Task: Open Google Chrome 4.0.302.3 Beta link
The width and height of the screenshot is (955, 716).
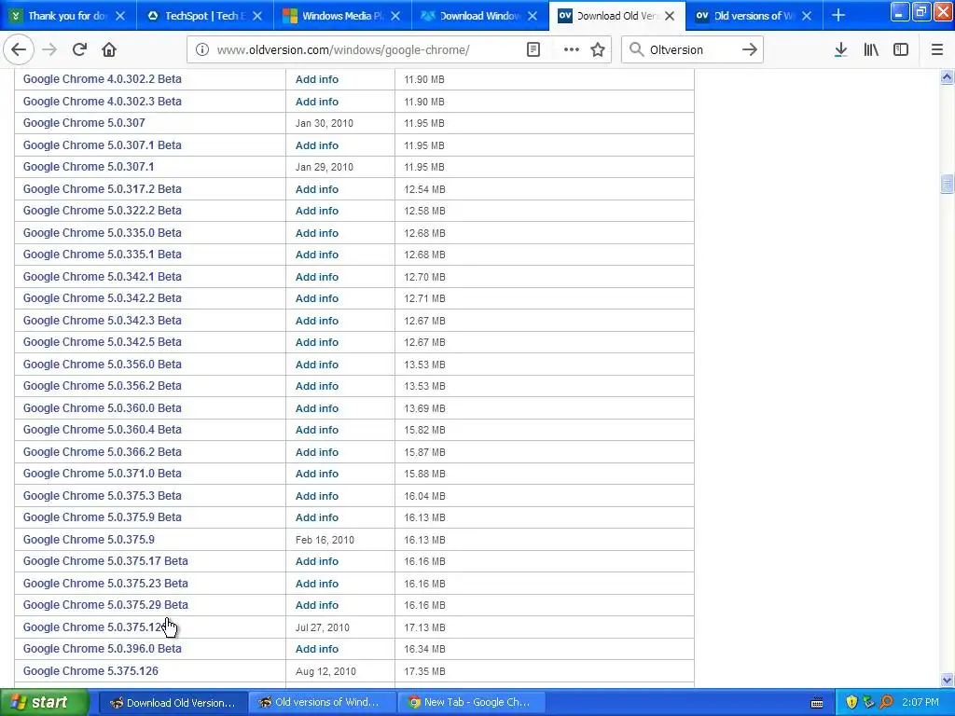Action: pyautogui.click(x=103, y=101)
